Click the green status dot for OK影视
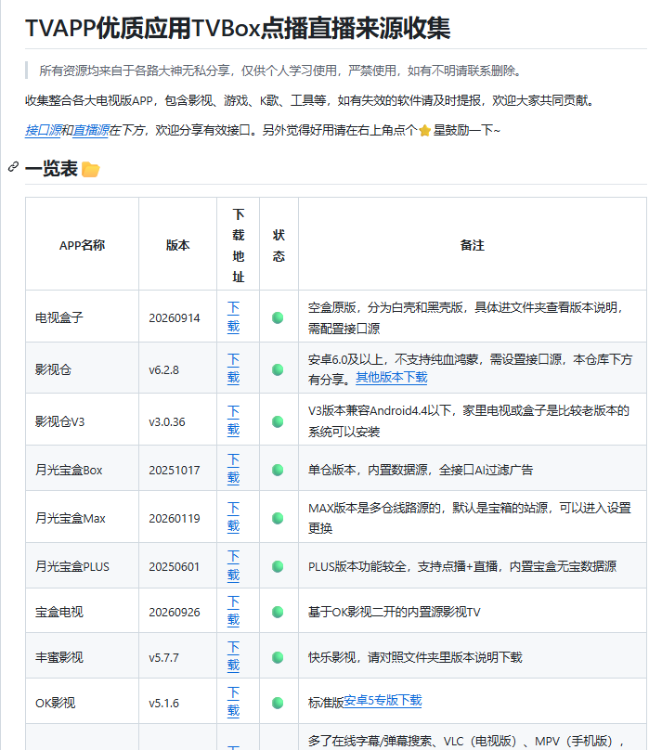662x750 pixels. click(x=278, y=704)
